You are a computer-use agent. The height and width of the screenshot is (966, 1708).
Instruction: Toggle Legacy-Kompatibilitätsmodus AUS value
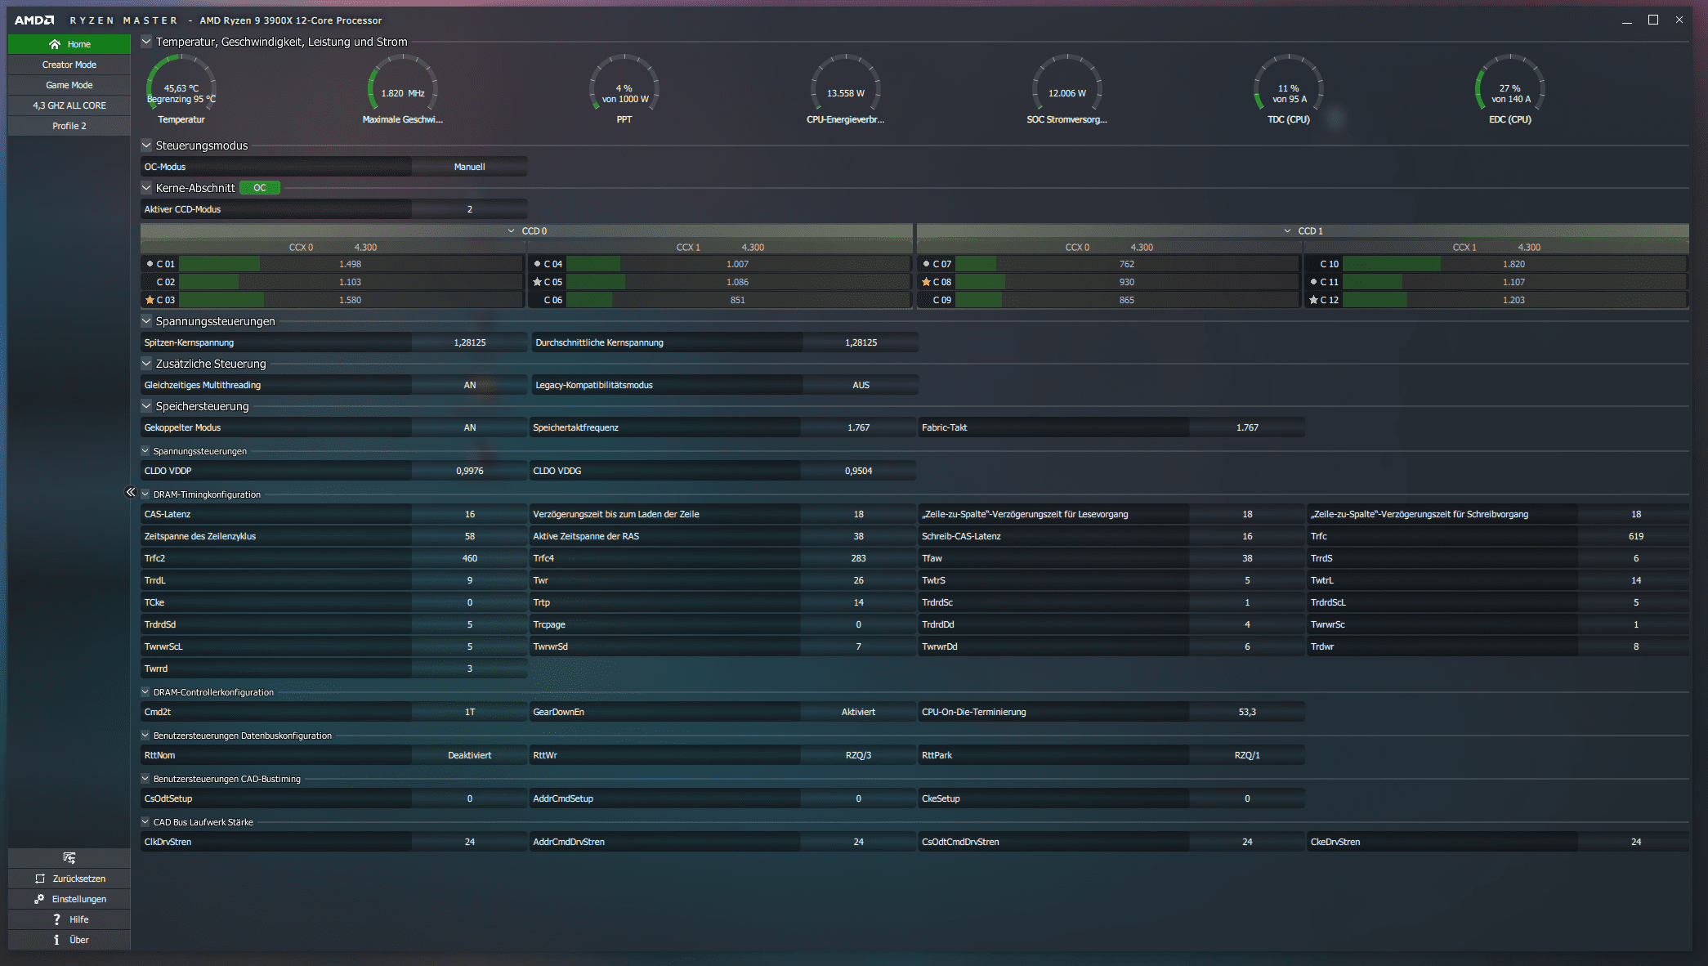(x=861, y=385)
